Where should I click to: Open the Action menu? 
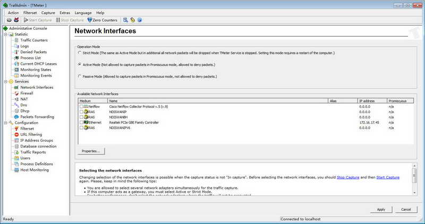(x=13, y=13)
